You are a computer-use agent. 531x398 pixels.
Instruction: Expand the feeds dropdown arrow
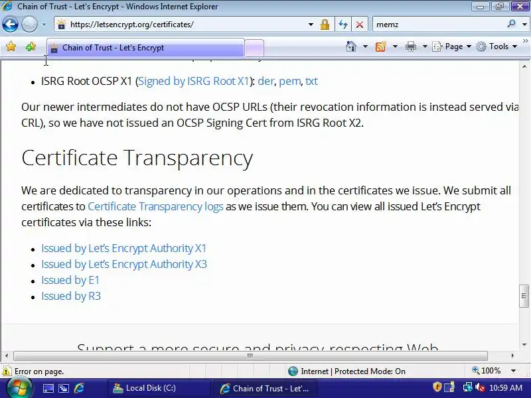click(x=395, y=46)
